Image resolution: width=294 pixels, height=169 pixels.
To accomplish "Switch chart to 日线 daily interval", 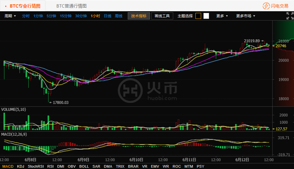I will pos(108,16).
